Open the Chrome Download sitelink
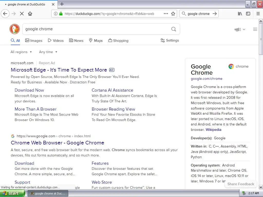This screenshot has width=263, height=197. coord(24,163)
